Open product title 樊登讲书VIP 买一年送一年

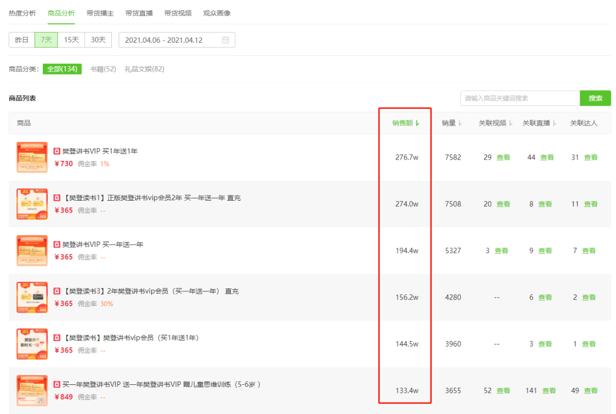103,245
